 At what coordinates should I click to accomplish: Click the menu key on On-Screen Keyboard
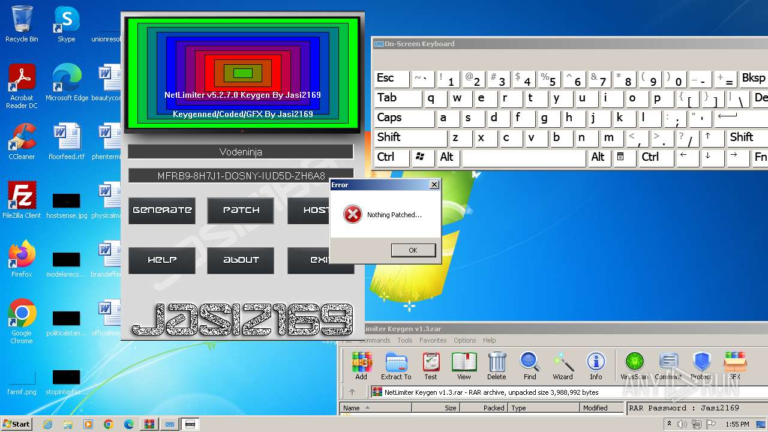pos(625,158)
